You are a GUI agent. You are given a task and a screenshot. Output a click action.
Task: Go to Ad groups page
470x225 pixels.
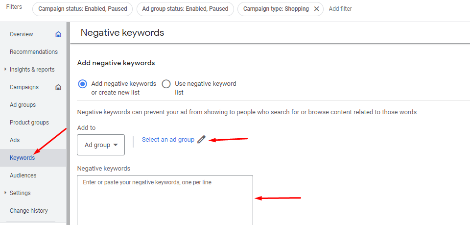coord(23,105)
